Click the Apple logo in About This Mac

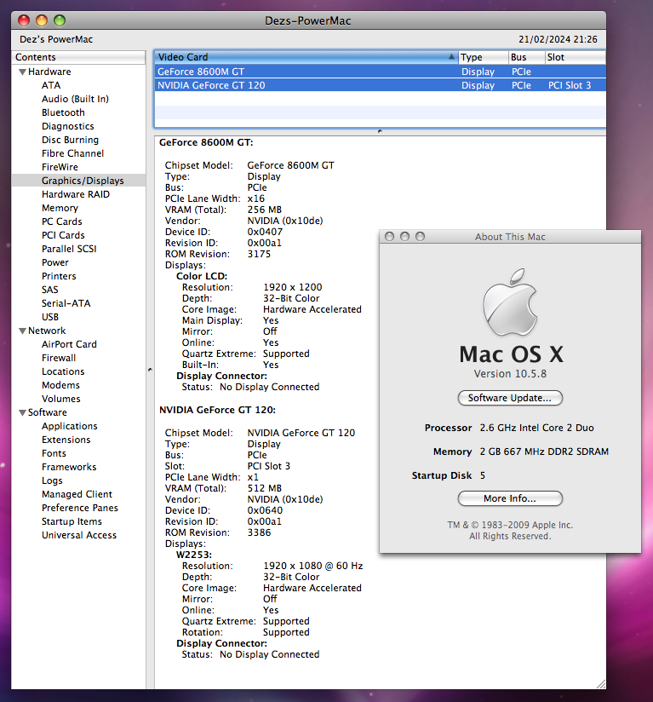(510, 302)
